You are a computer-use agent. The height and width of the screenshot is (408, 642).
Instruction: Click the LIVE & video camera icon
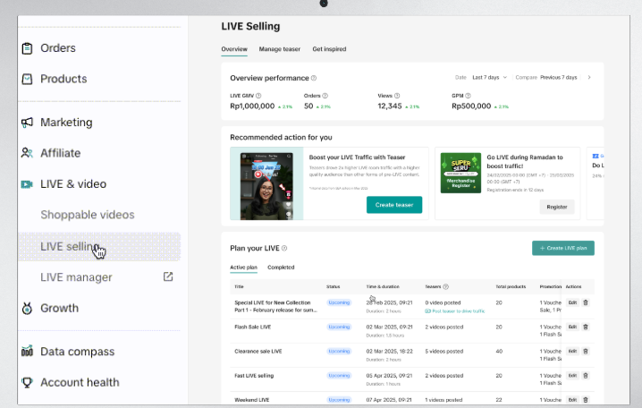(27, 184)
